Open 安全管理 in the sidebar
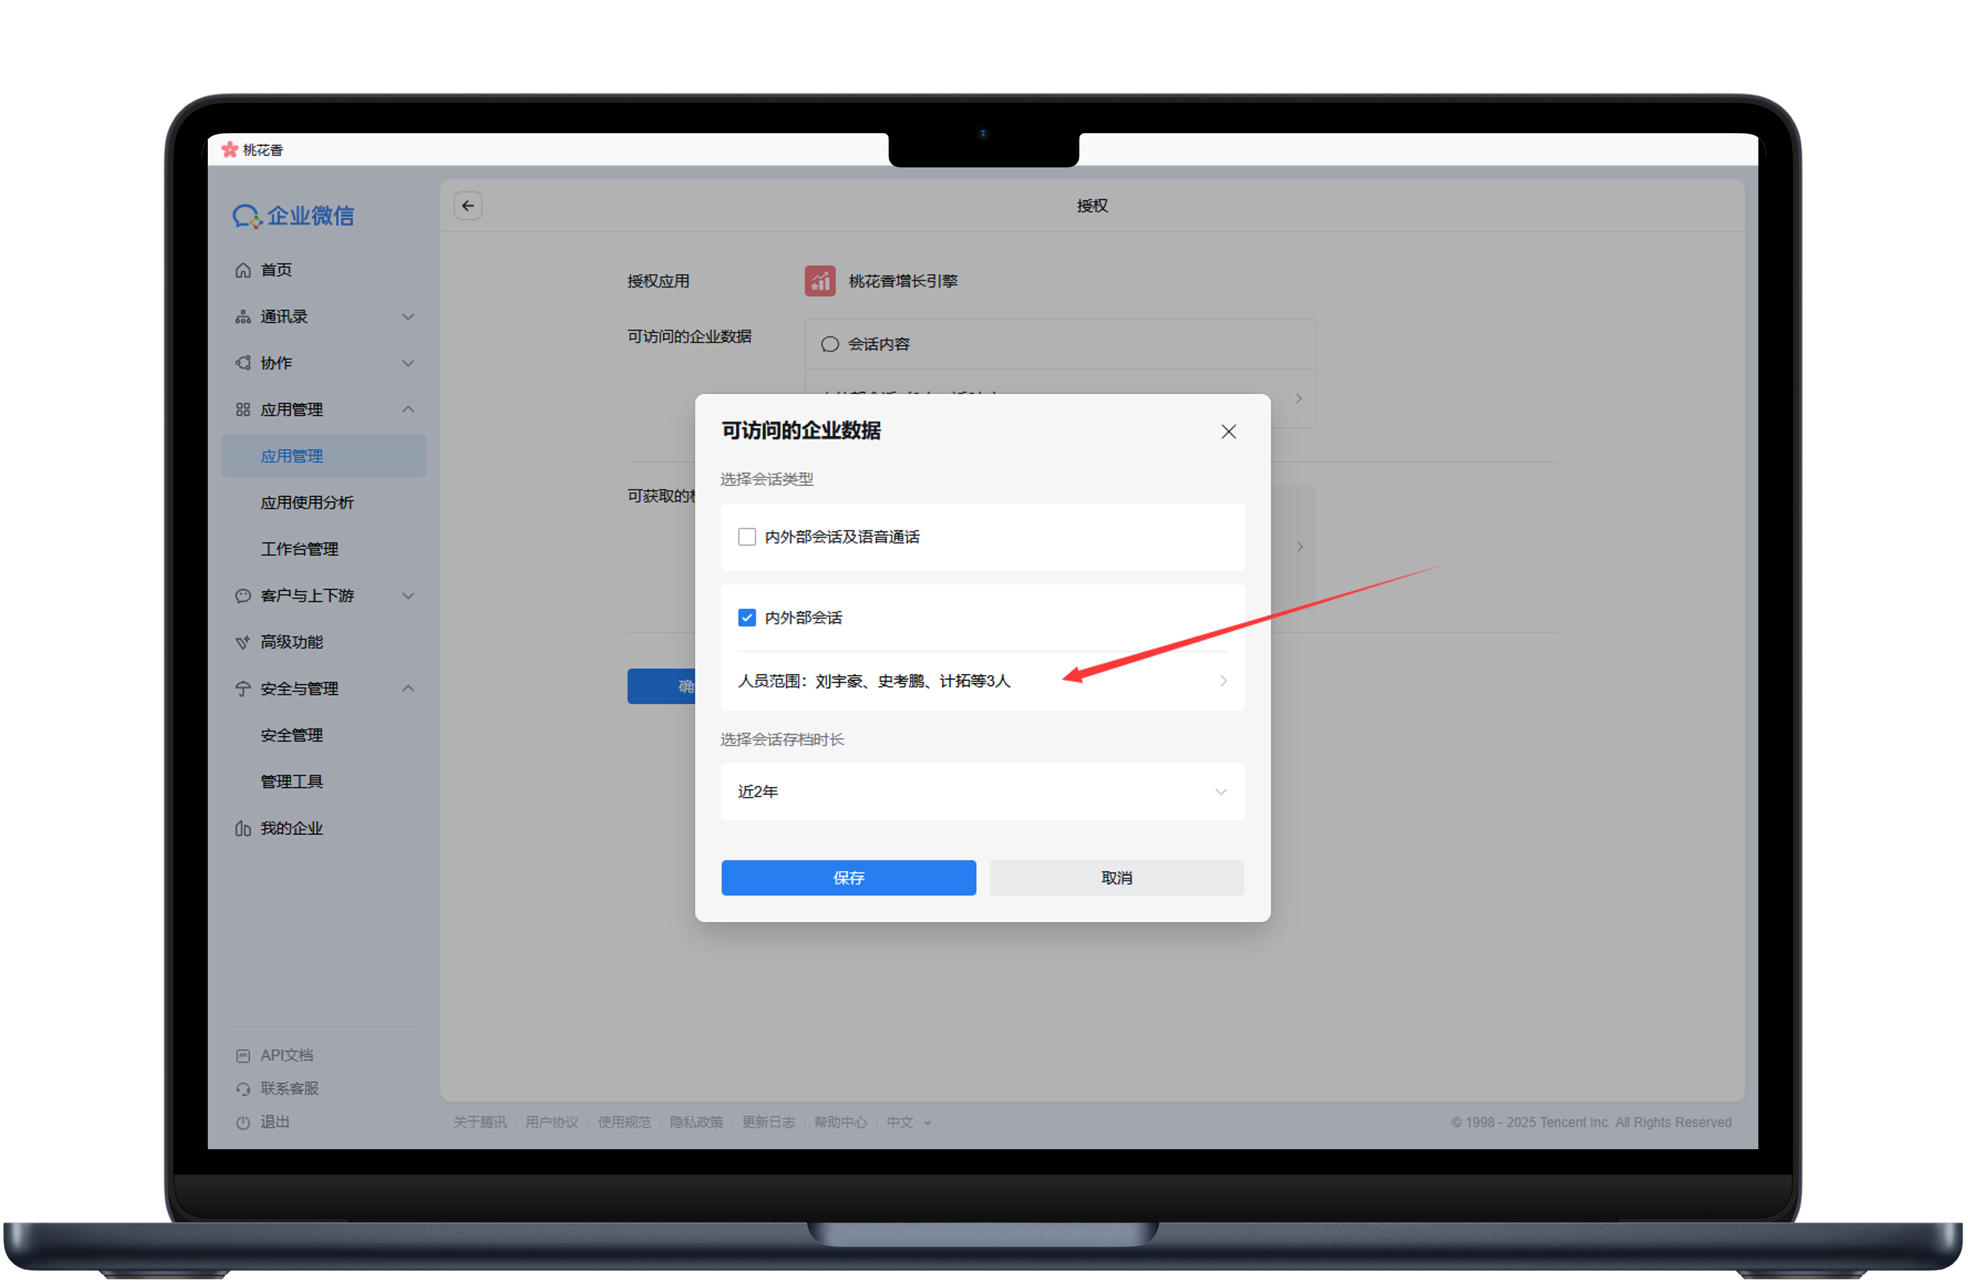 (x=292, y=735)
